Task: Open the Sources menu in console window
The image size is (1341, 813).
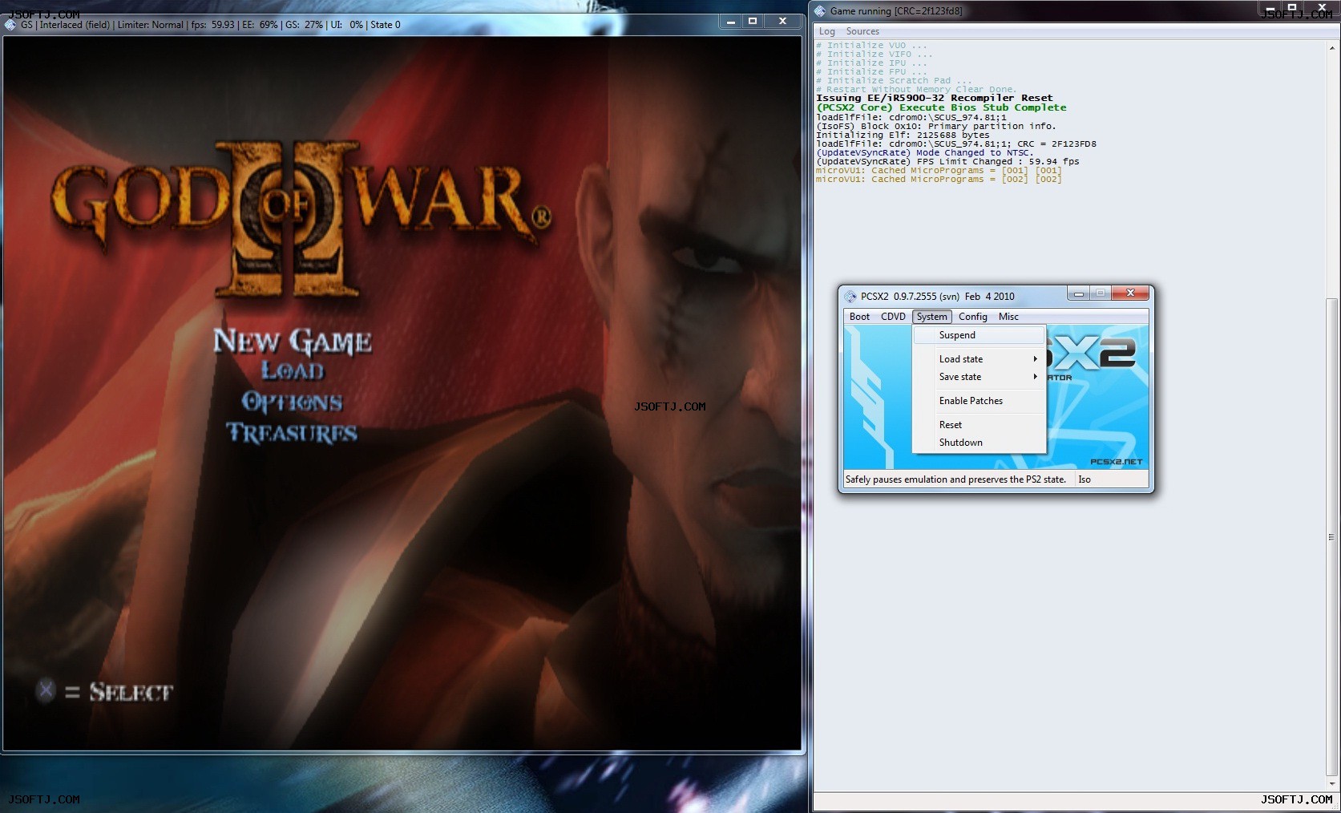Action: click(x=862, y=31)
